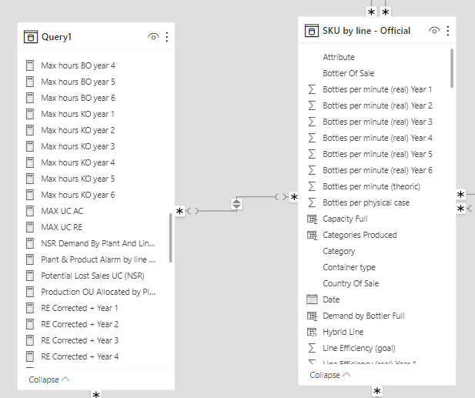This screenshot has height=398, width=475.
Task: Click the Query1 field list scrollbar
Action: click(171, 238)
